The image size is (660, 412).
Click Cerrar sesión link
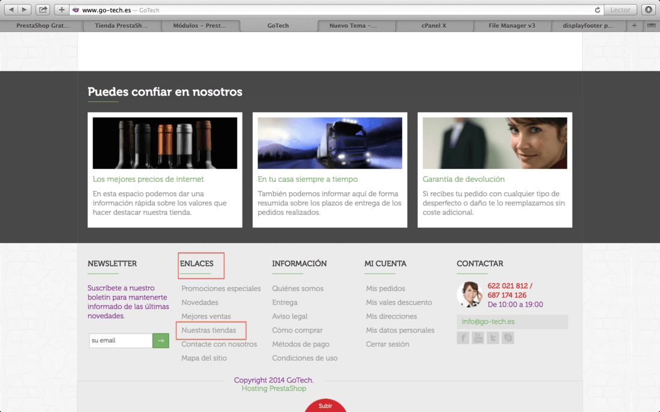point(388,344)
